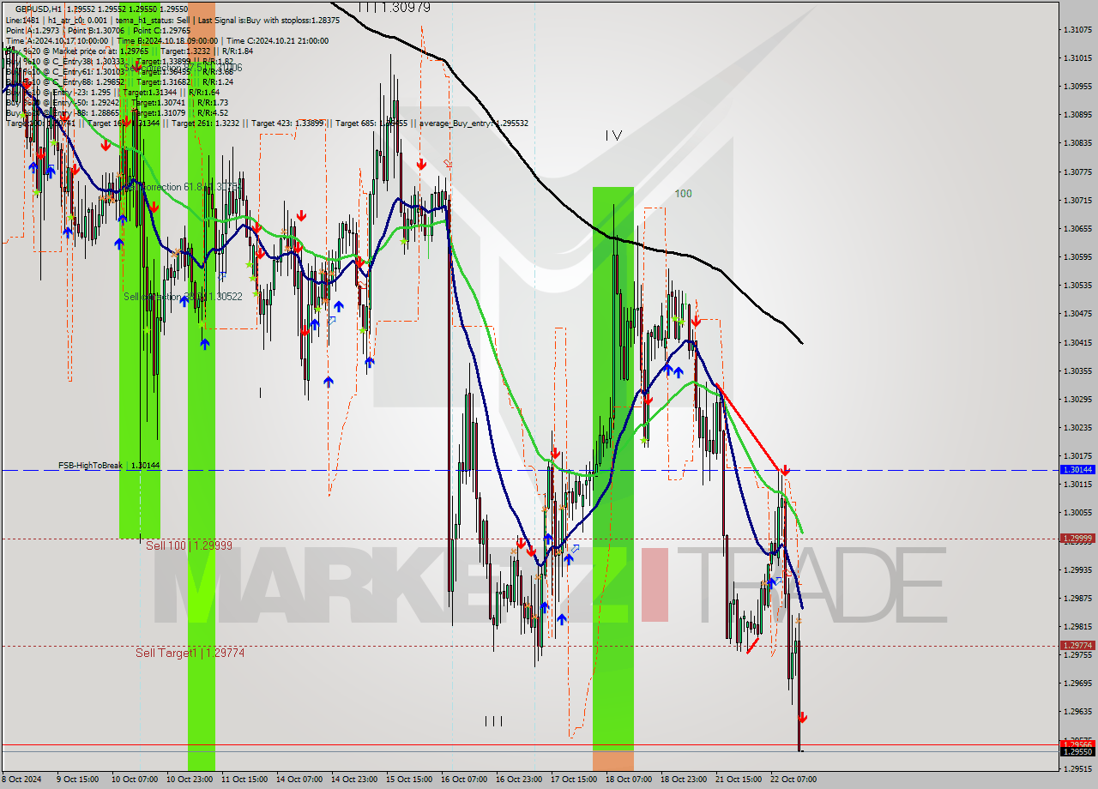Select the Buy %20 @ Market price line
This screenshot has width=1098, height=789.
[x=130, y=51]
